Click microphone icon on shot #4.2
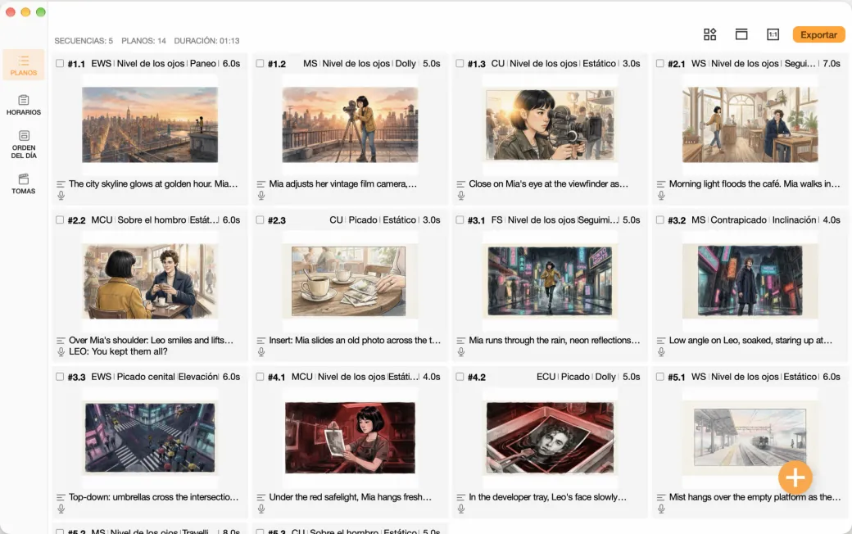 click(460, 509)
